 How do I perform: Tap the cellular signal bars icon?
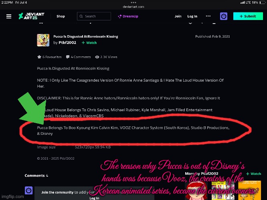(x=243, y=2)
